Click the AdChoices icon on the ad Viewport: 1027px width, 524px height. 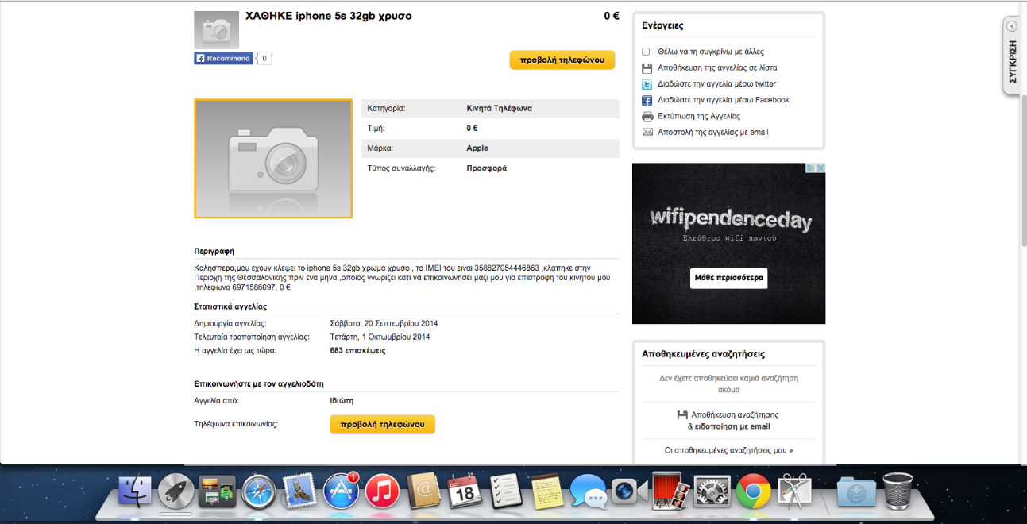811,168
